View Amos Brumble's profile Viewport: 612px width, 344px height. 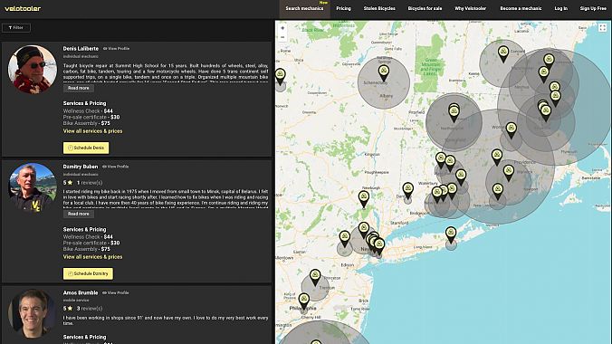pos(116,292)
